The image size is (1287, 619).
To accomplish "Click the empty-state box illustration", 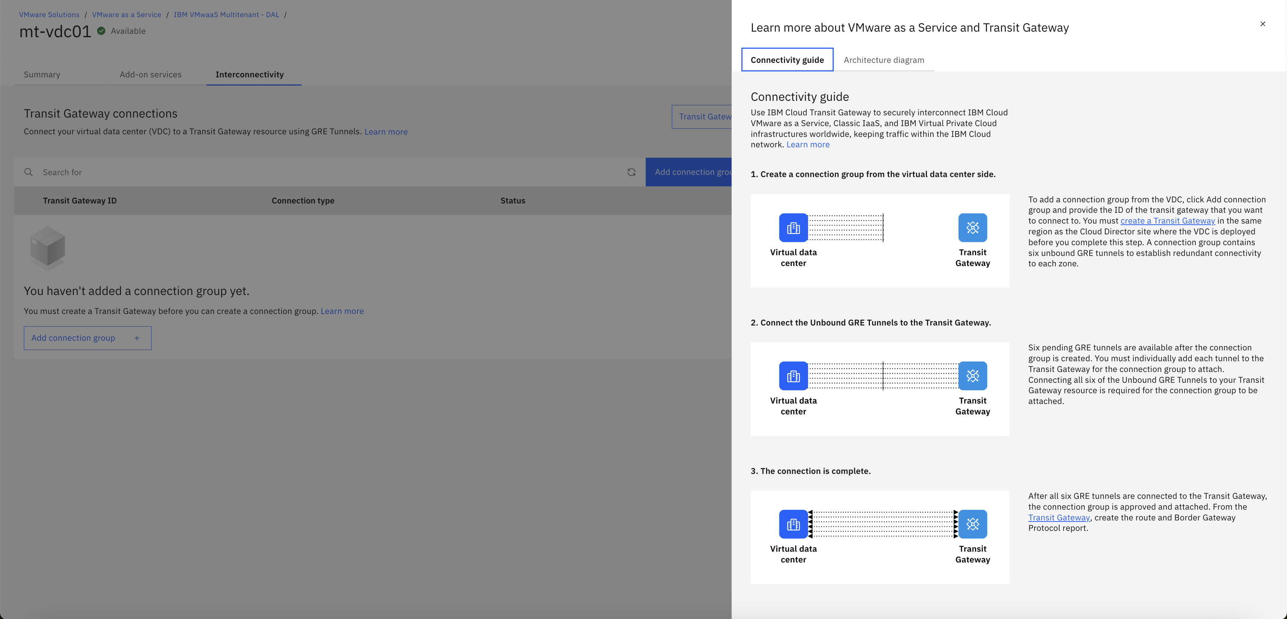I will [47, 248].
